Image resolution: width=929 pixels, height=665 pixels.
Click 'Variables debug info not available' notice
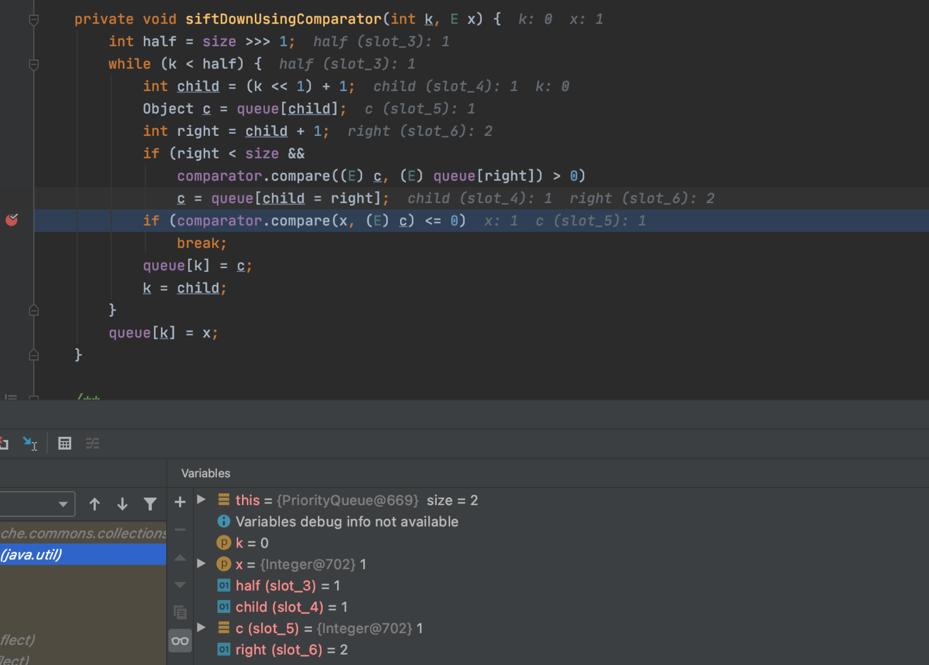[x=347, y=522]
